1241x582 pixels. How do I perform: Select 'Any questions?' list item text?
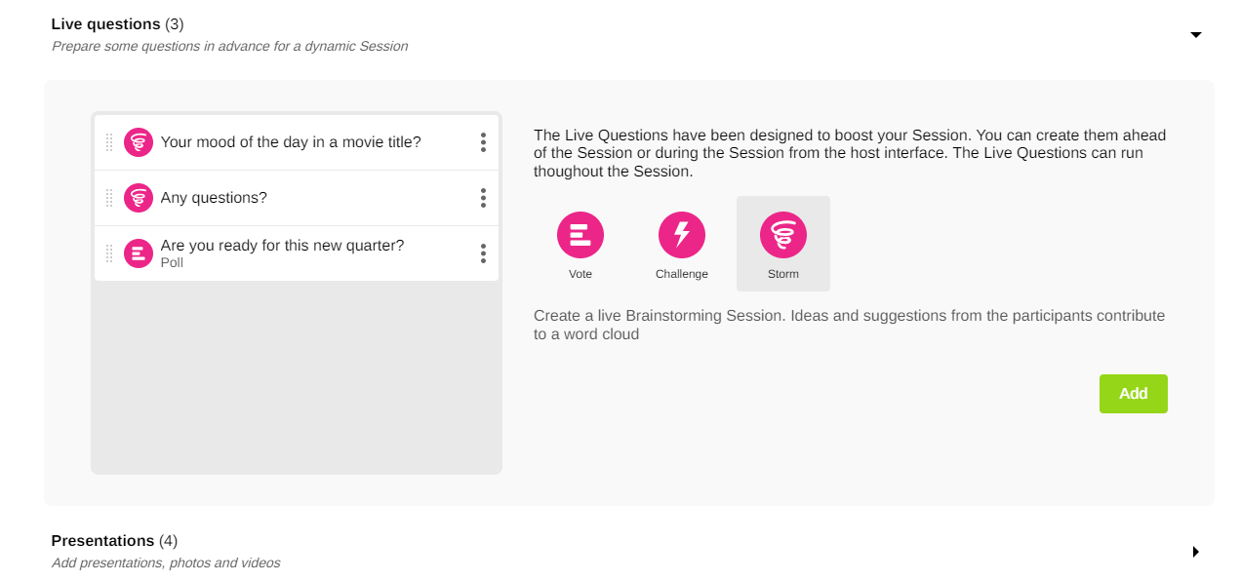click(x=214, y=198)
